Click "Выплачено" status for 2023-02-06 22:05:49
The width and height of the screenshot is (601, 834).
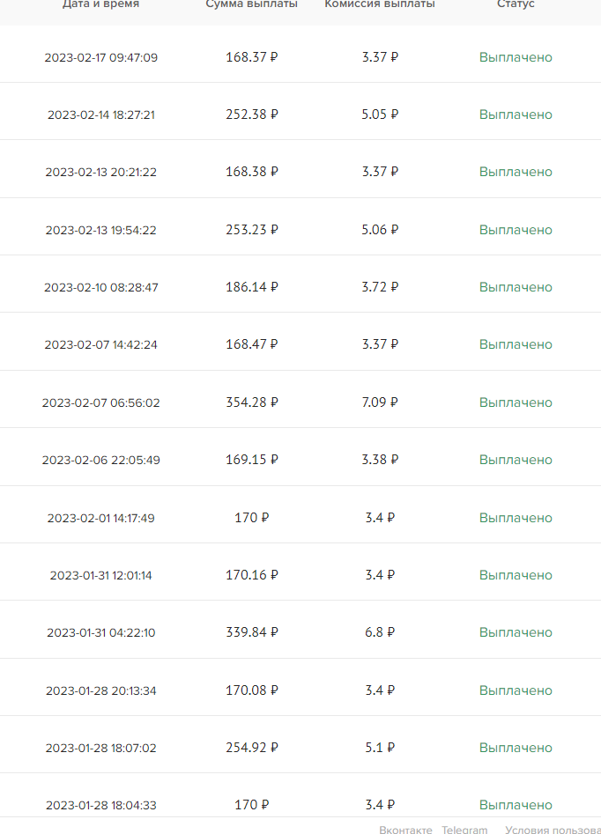tap(516, 460)
